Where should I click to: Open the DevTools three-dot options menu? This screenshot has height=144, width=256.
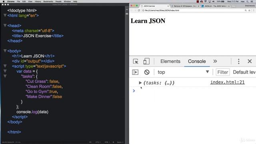click(239, 61)
